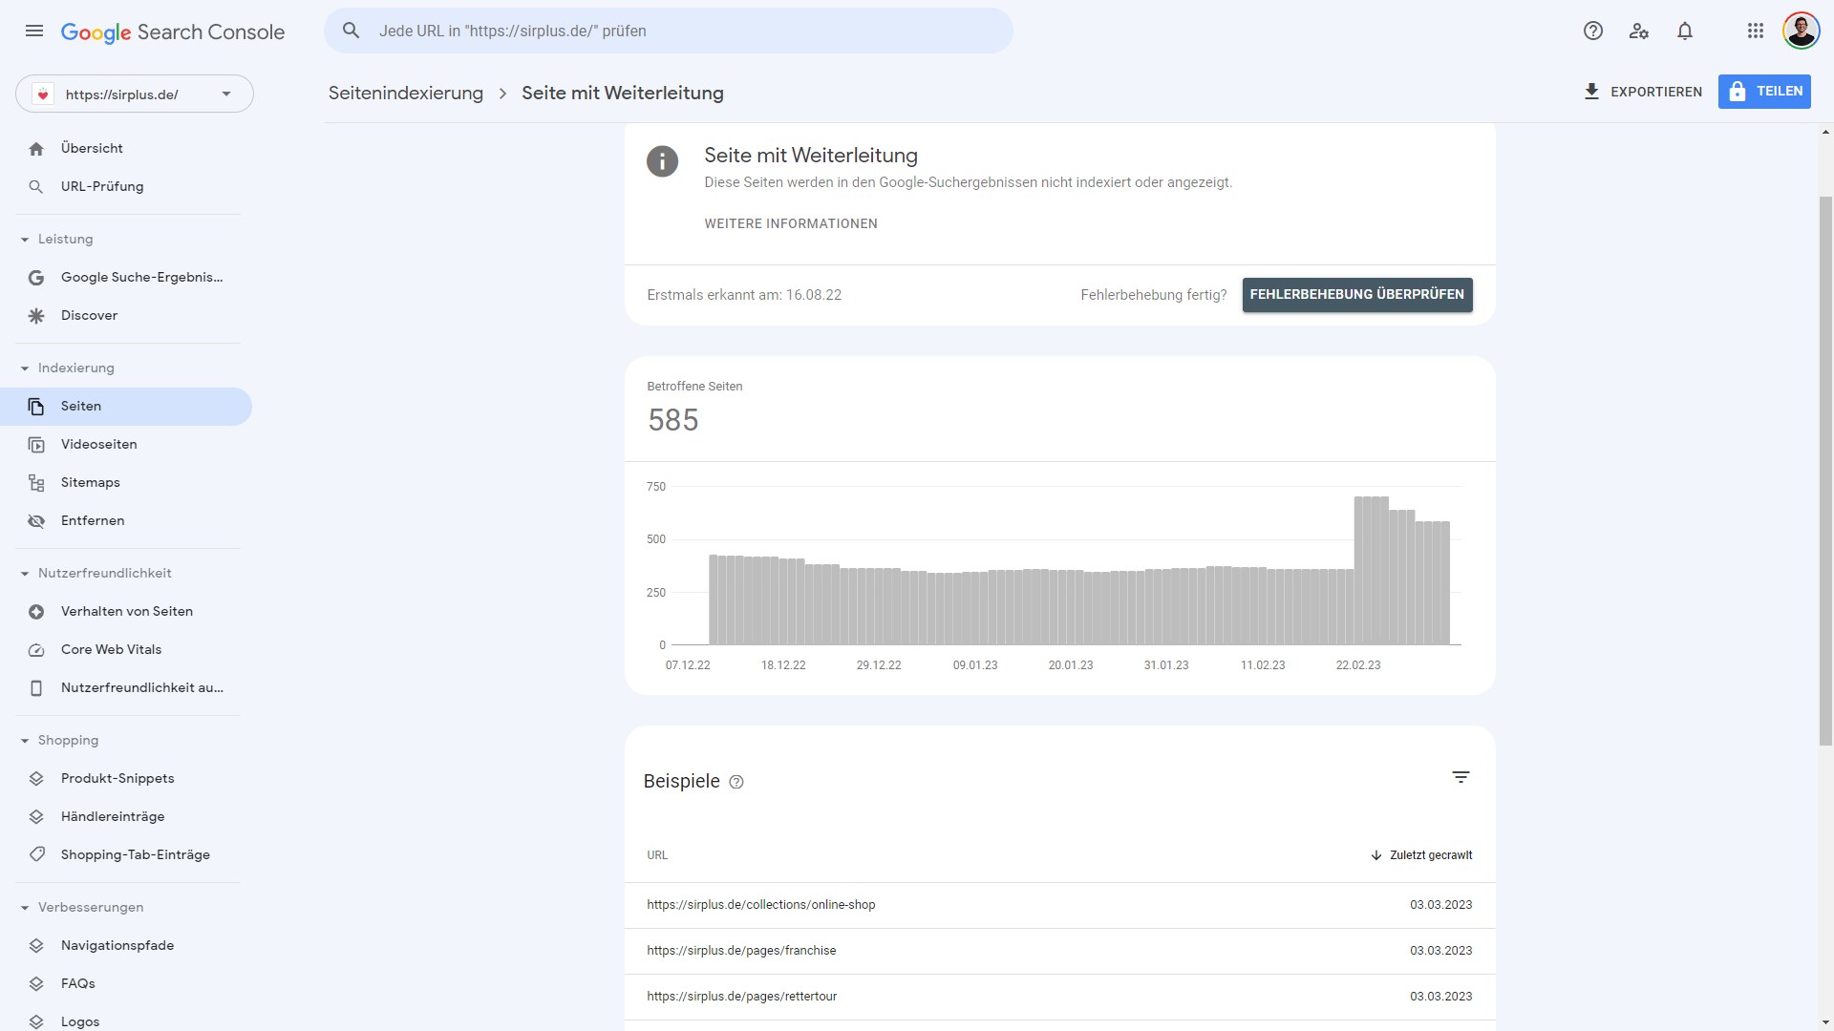Click the URL column header
Image resolution: width=1834 pixels, height=1031 pixels.
click(x=657, y=855)
